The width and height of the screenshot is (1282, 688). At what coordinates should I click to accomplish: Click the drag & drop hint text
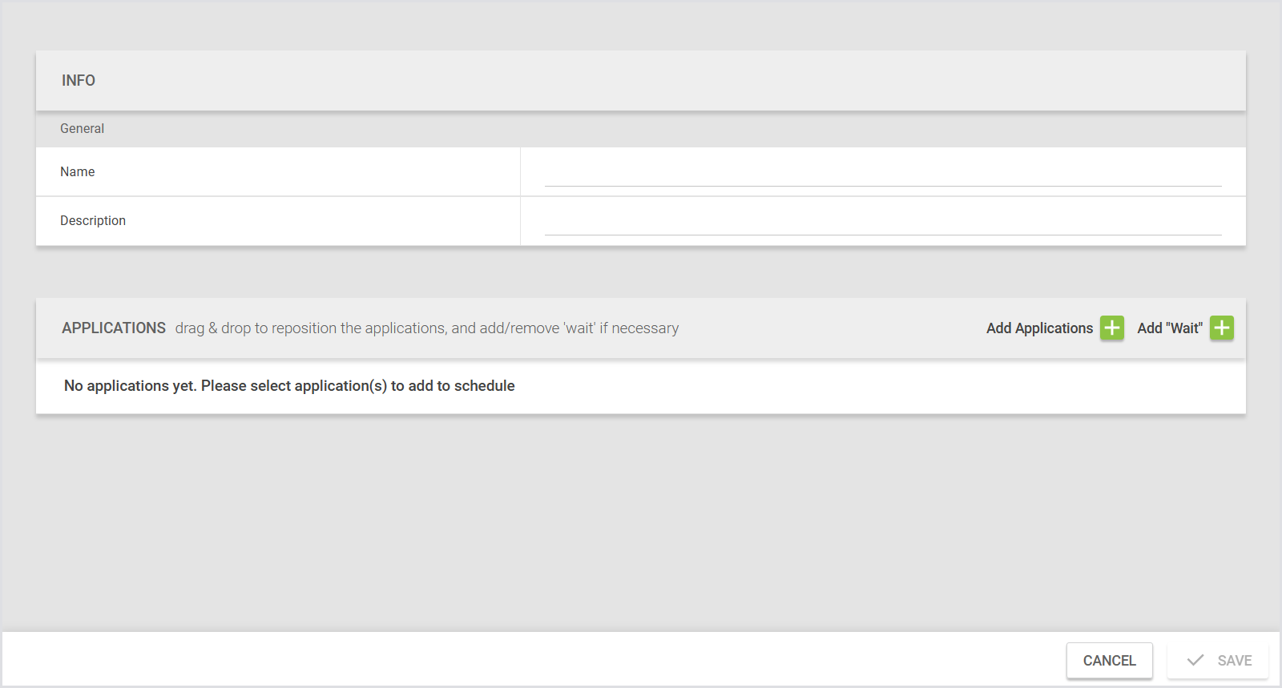click(426, 328)
